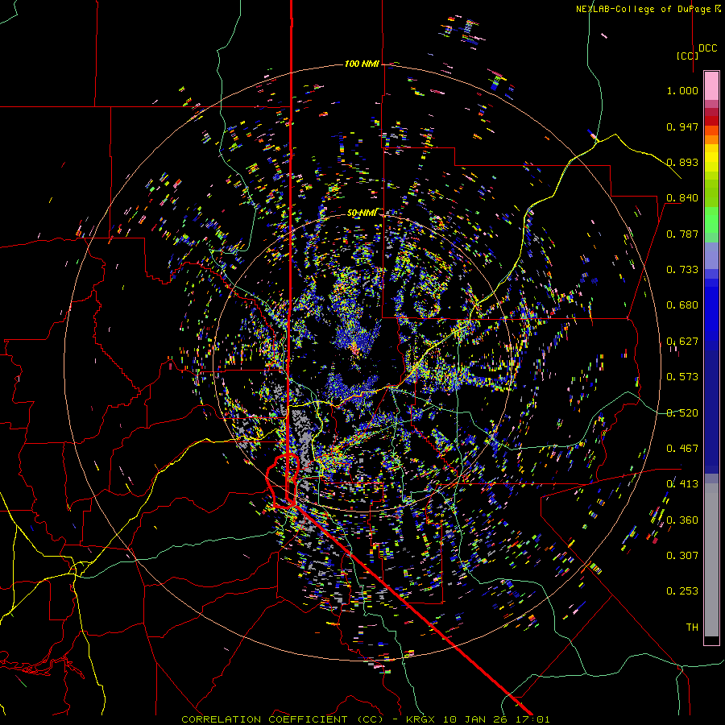Click the TH label at the scale bottom
725x725 pixels.
(692, 628)
